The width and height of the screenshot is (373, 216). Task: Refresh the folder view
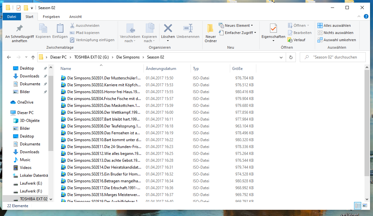point(291,57)
